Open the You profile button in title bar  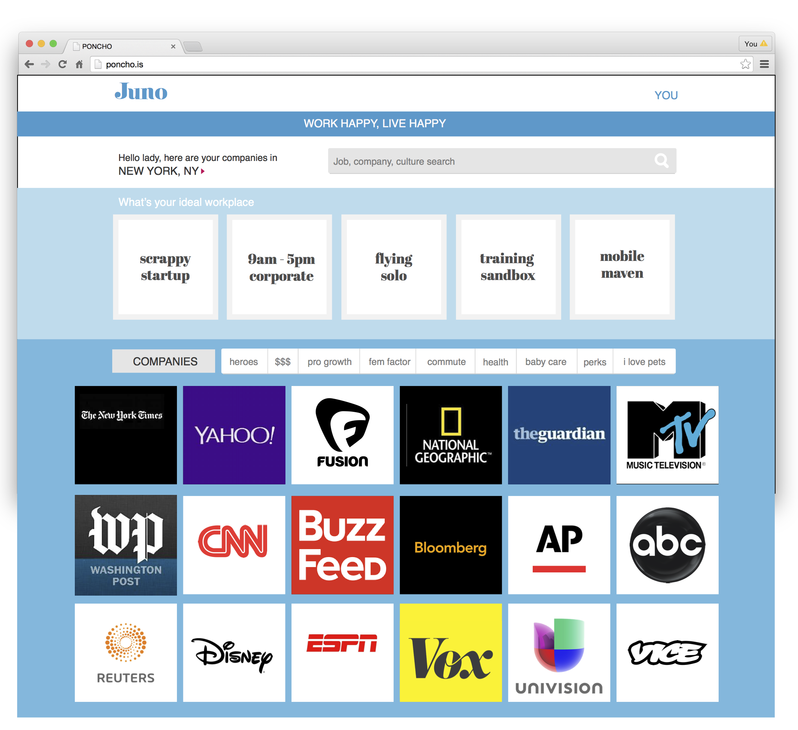click(x=755, y=44)
